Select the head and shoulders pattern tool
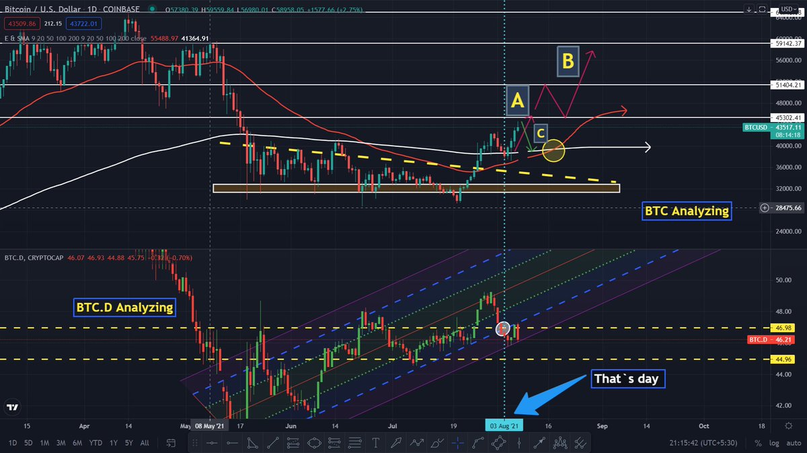807x453 pixels. click(x=560, y=443)
